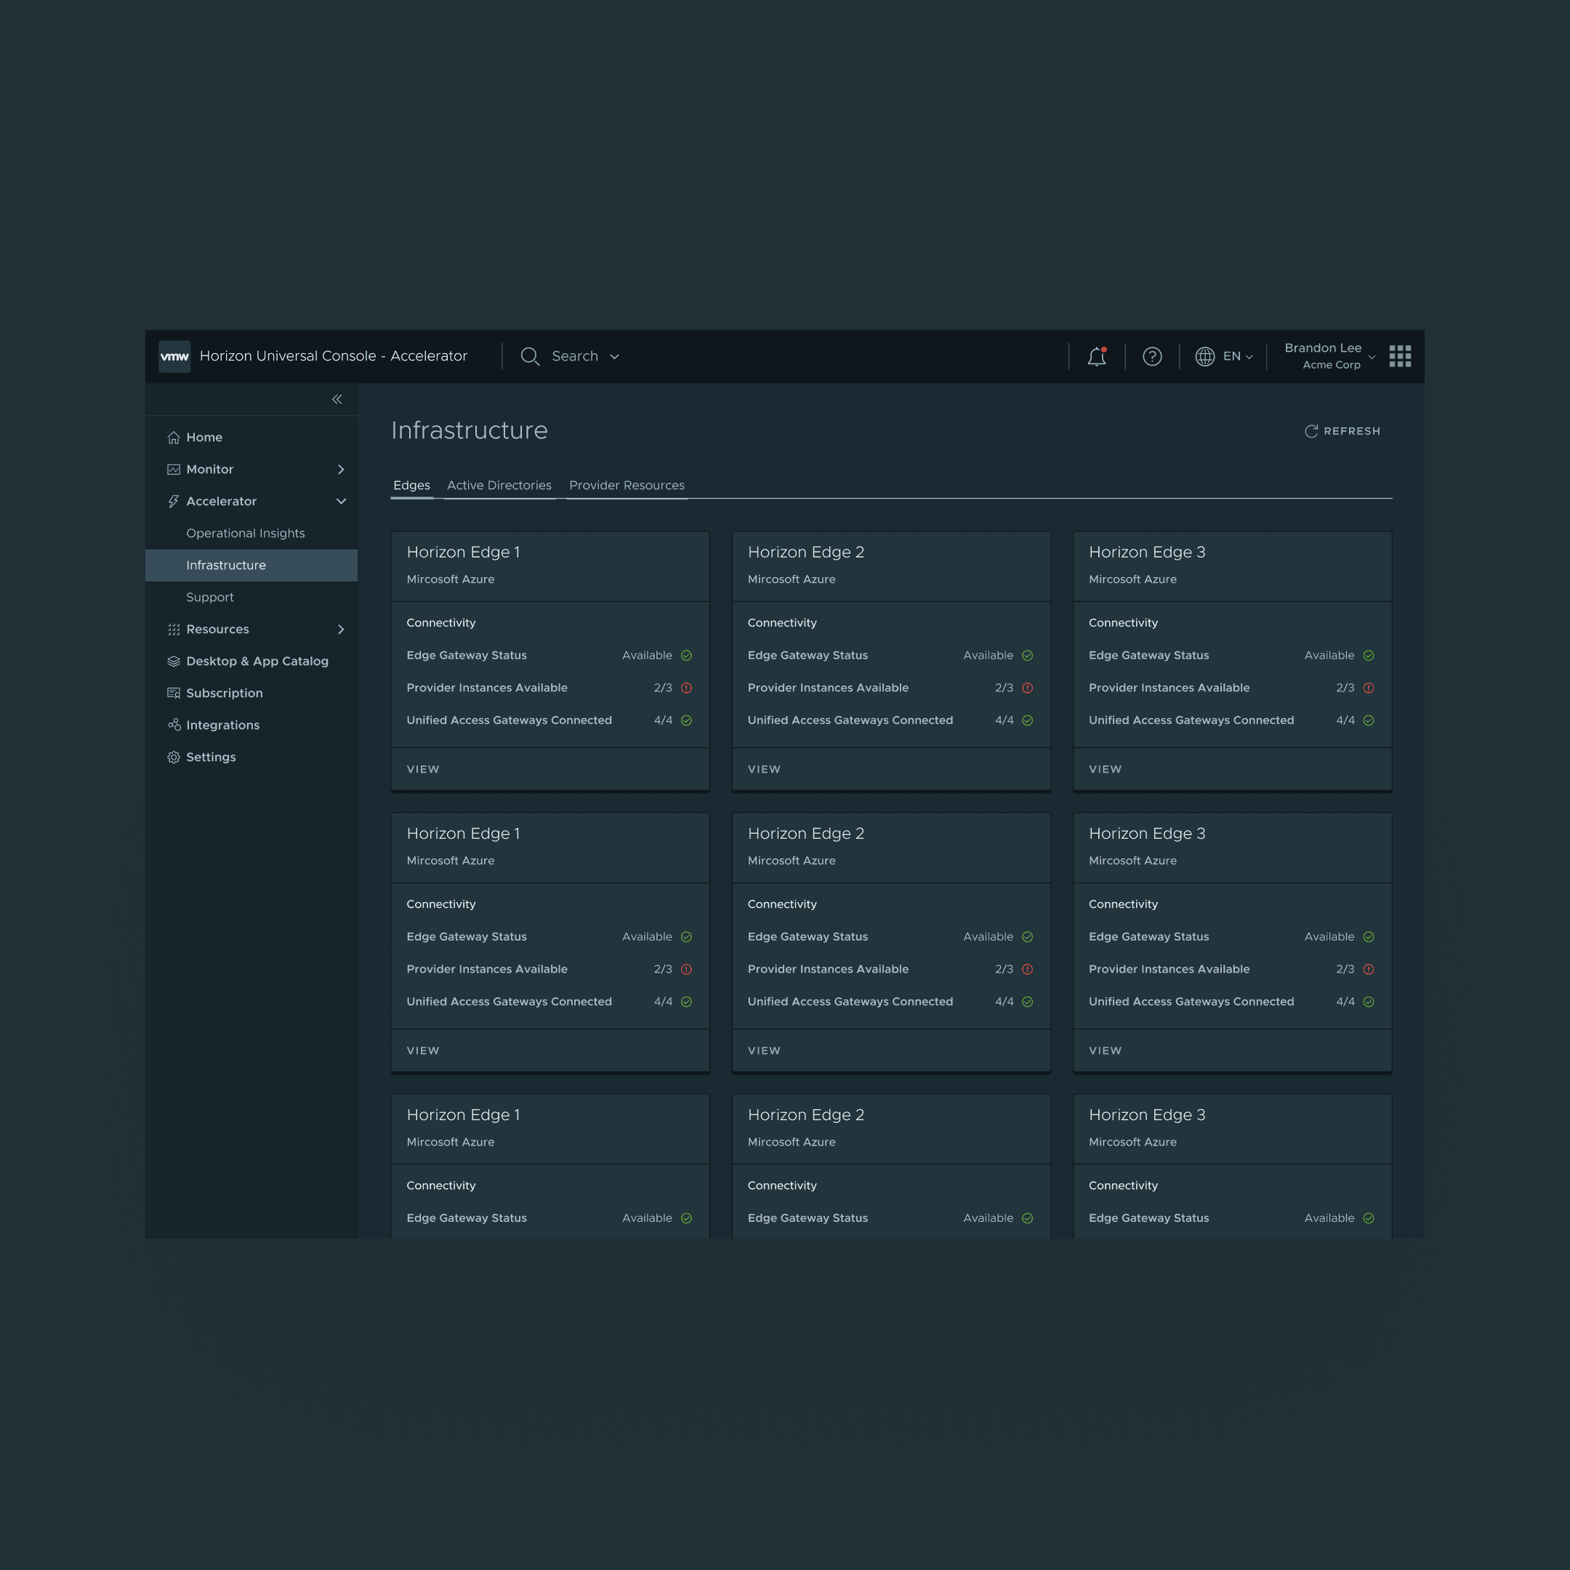The image size is (1570, 1570).
Task: Switch to the Active Directories tab
Action: coord(499,485)
